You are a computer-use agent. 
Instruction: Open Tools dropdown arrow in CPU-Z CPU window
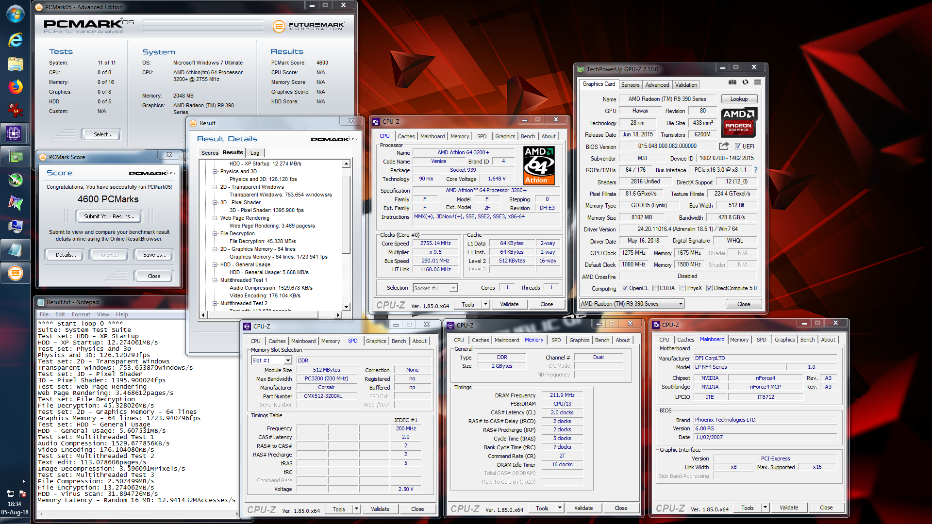tap(485, 304)
